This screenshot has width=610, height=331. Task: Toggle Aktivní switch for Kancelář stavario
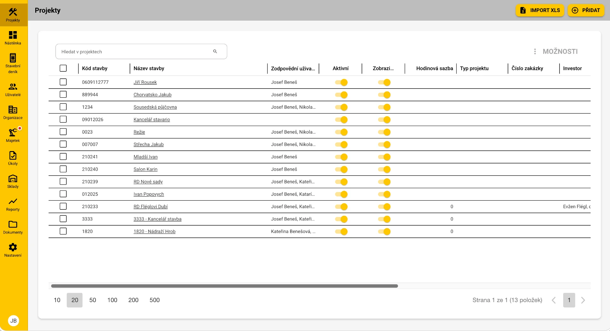[x=341, y=120]
